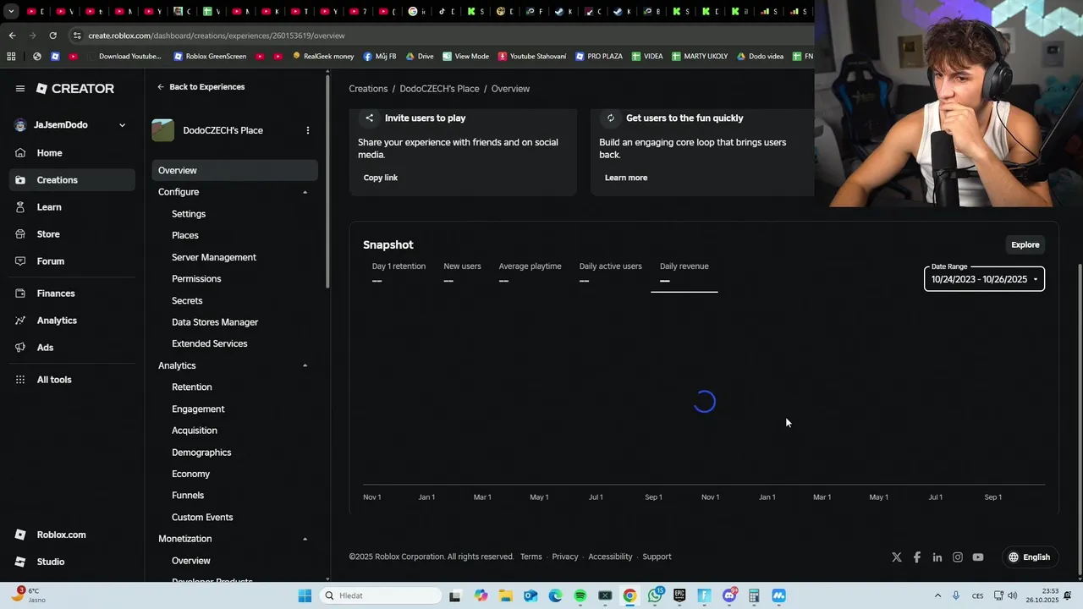The width and height of the screenshot is (1083, 609).
Task: Open Discord from the taskbar
Action: [x=729, y=595]
